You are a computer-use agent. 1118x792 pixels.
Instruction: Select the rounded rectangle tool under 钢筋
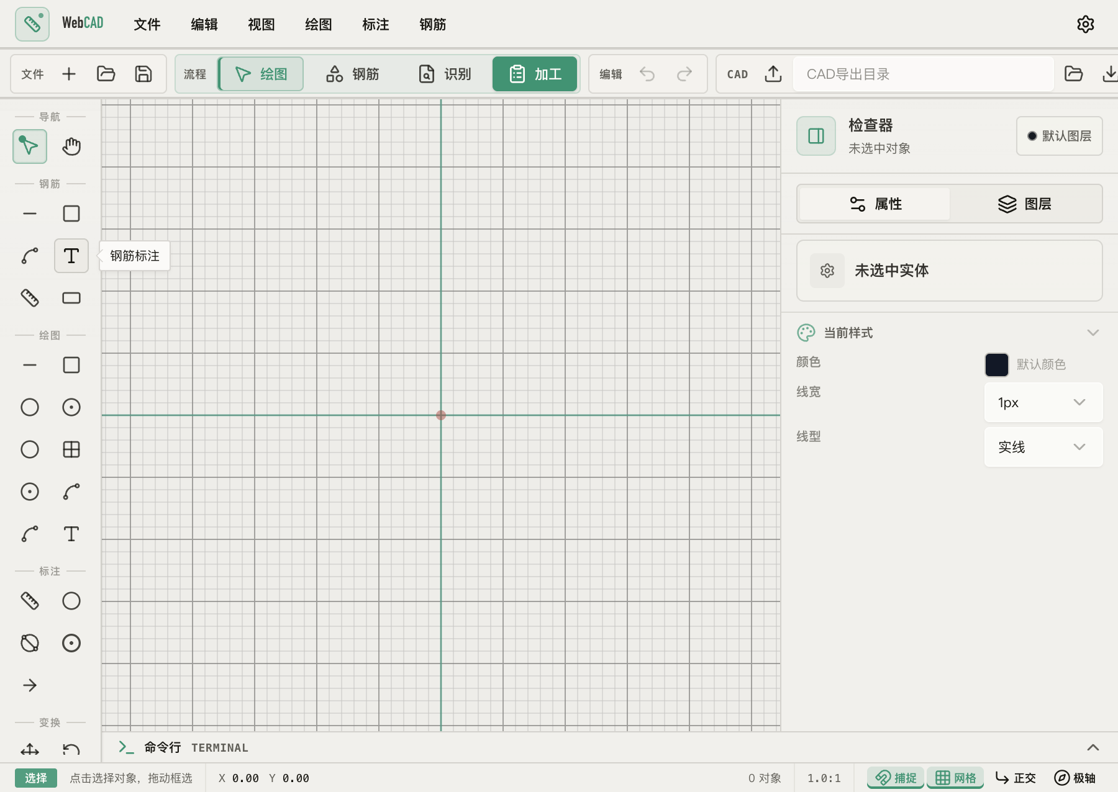click(71, 298)
